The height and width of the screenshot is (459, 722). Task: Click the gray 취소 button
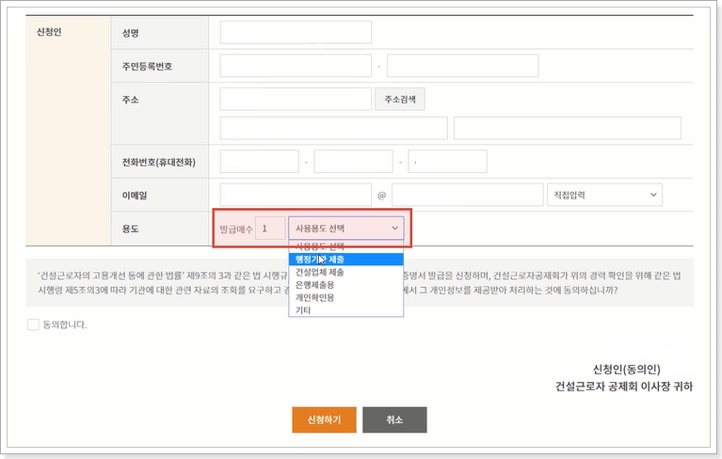[394, 419]
